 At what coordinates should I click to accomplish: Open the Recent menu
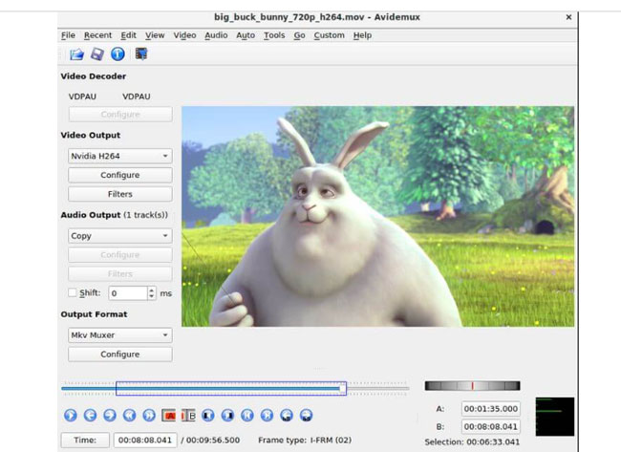[97, 35]
